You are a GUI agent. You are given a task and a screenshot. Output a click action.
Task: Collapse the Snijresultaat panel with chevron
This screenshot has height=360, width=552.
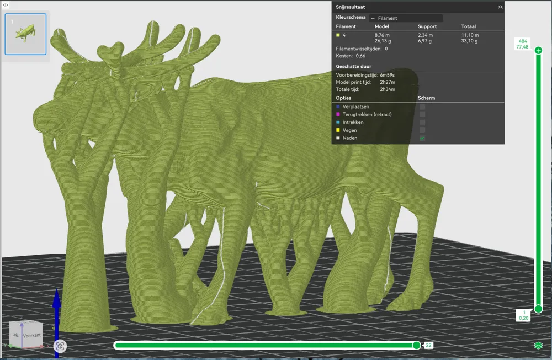pyautogui.click(x=500, y=7)
